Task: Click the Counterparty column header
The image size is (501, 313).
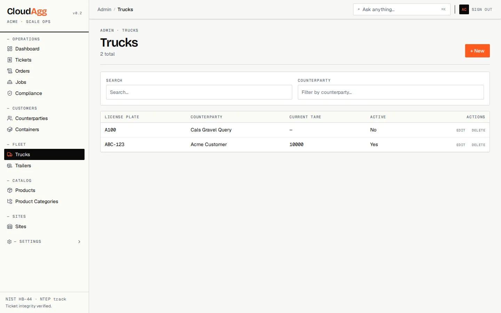Action: click(206, 117)
